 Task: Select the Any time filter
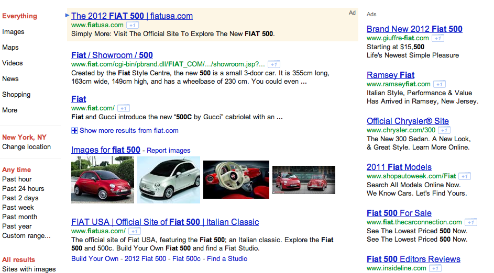pos(17,170)
